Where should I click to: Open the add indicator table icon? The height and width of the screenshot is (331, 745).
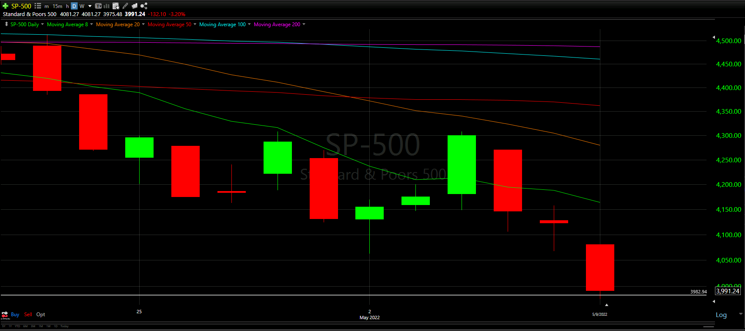tap(116, 6)
